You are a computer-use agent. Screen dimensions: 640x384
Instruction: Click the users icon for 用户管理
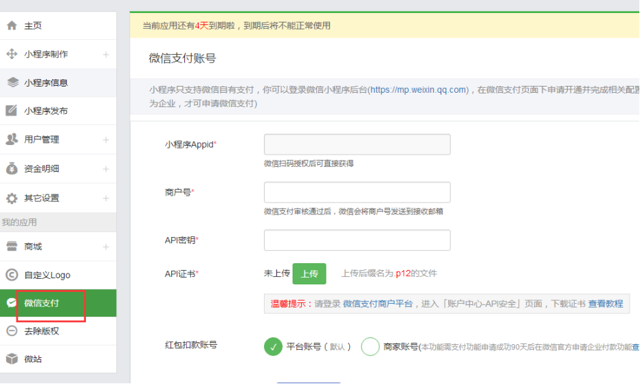[x=12, y=139]
